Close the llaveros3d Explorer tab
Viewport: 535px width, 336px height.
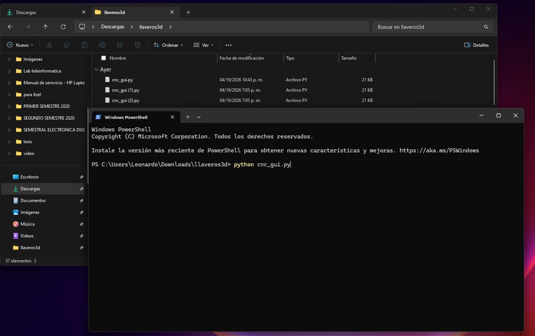tap(172, 12)
